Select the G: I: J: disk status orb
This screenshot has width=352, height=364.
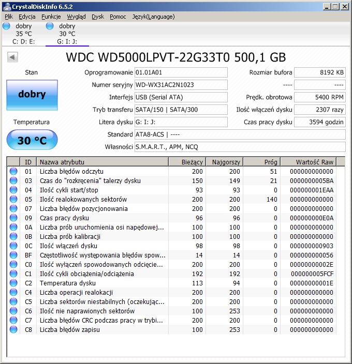click(50, 26)
